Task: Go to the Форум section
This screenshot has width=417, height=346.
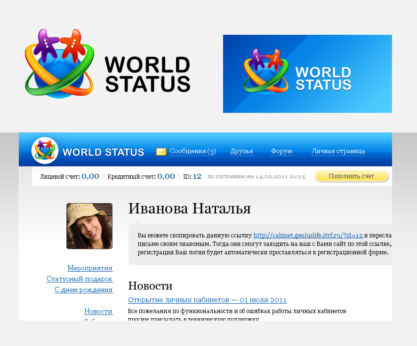Action: pyautogui.click(x=281, y=151)
